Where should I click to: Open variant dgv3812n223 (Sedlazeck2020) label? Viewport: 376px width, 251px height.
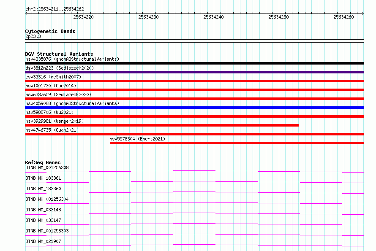(x=60, y=68)
